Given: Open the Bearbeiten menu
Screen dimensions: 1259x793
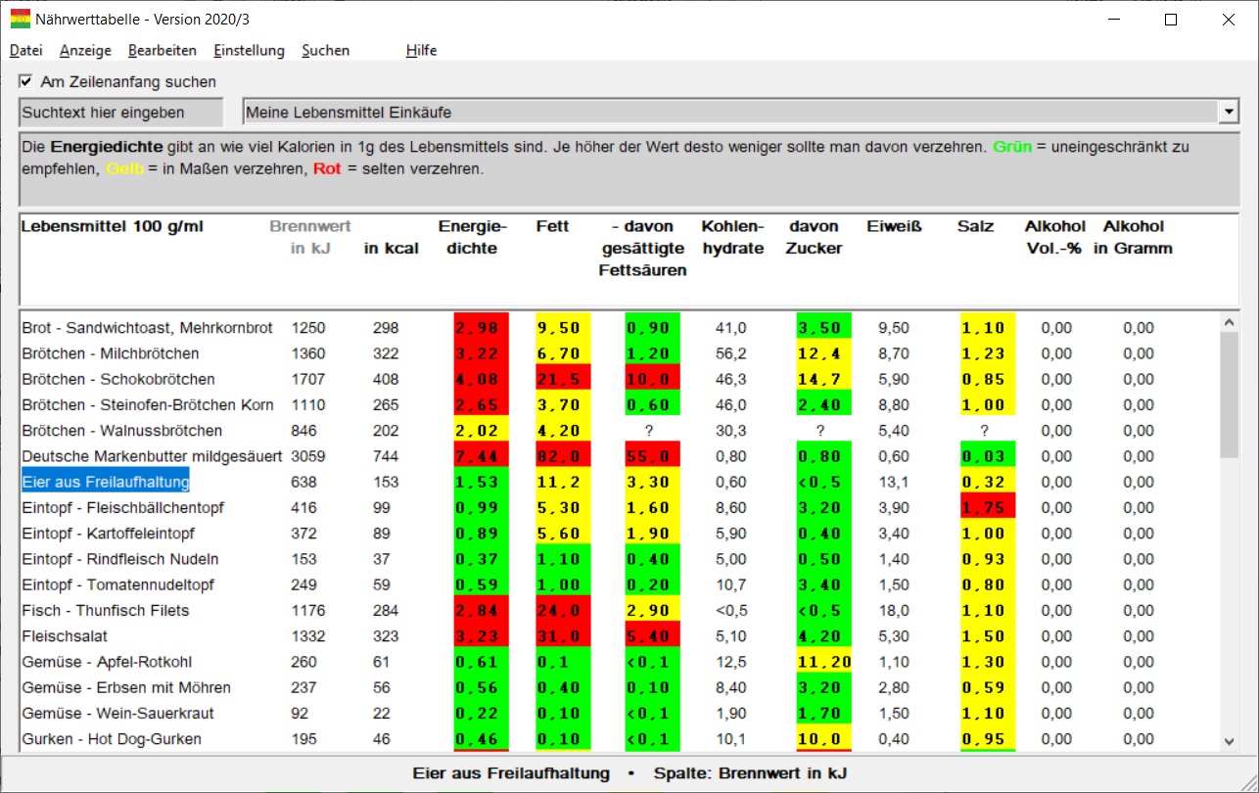Looking at the screenshot, I should click(163, 51).
